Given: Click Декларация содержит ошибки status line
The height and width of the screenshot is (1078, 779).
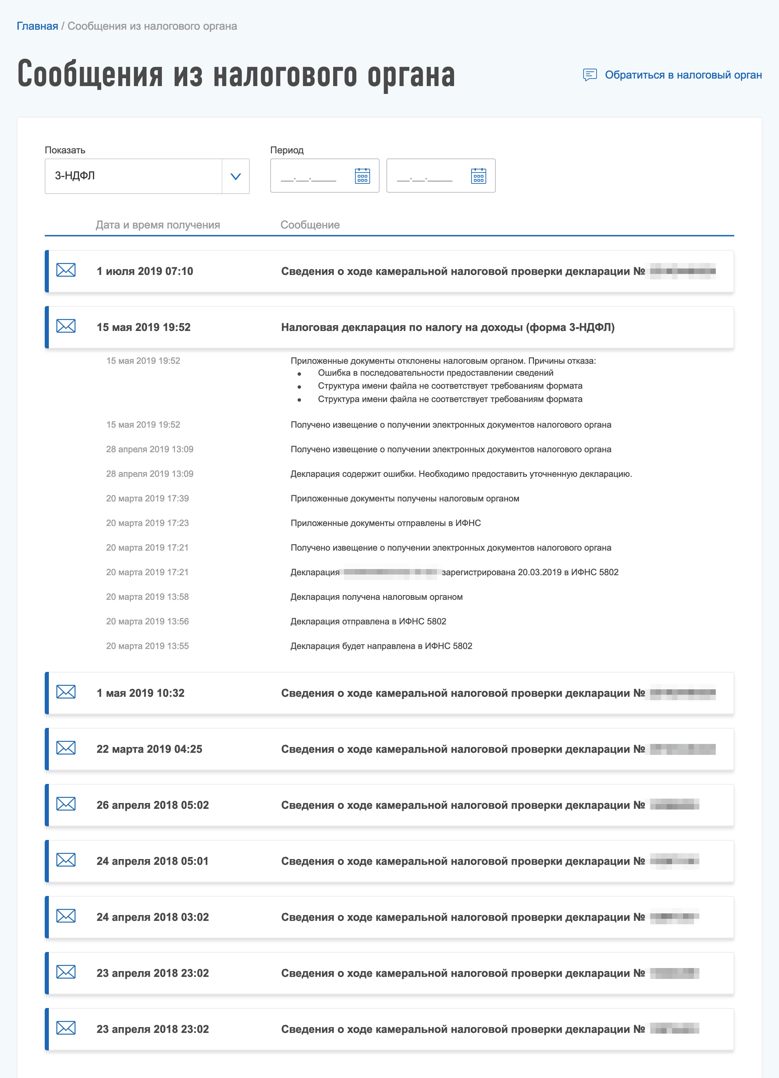Looking at the screenshot, I should 461,474.
